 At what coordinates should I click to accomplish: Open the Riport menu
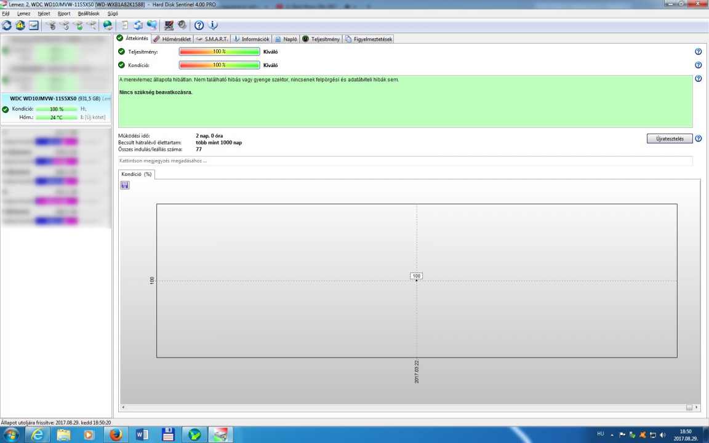point(64,14)
